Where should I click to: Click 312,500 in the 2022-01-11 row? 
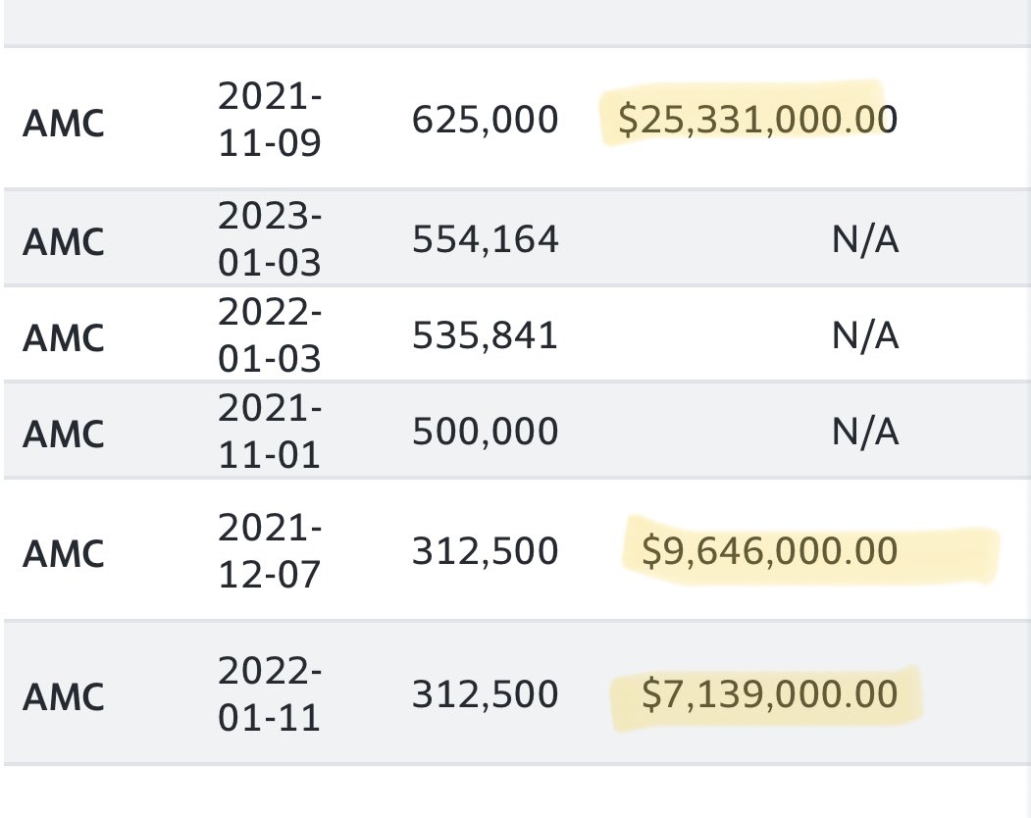pyautogui.click(x=485, y=694)
